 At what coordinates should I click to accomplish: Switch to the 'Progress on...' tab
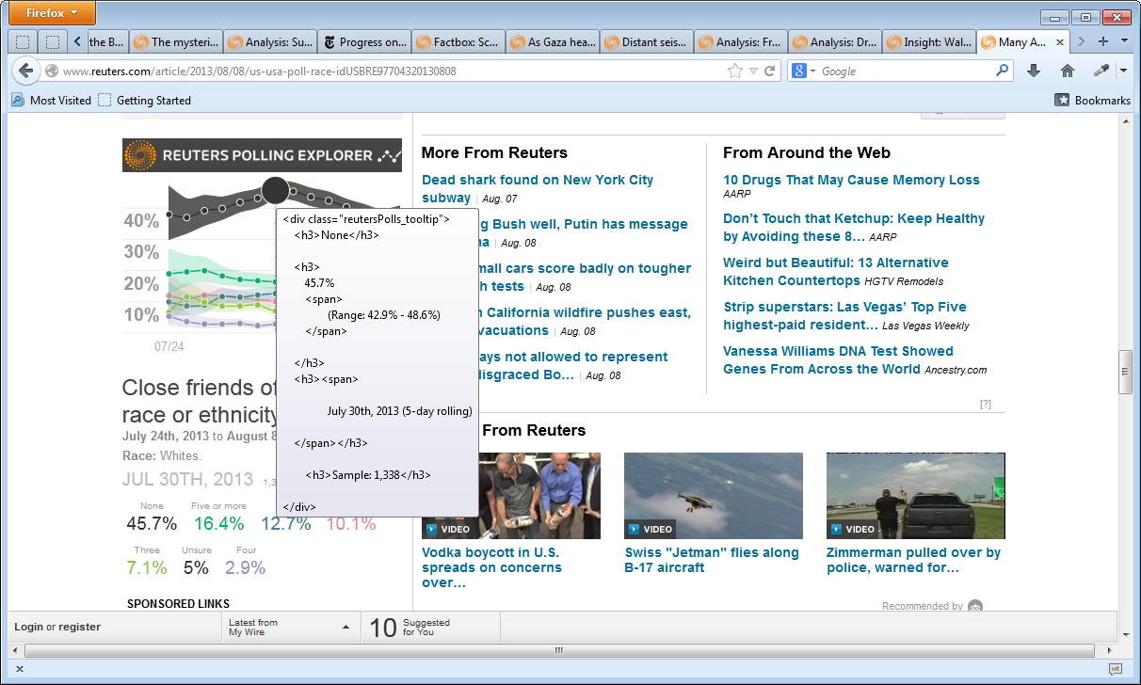(363, 41)
